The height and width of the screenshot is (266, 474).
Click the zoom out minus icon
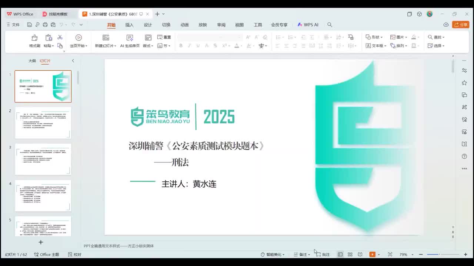(421, 255)
